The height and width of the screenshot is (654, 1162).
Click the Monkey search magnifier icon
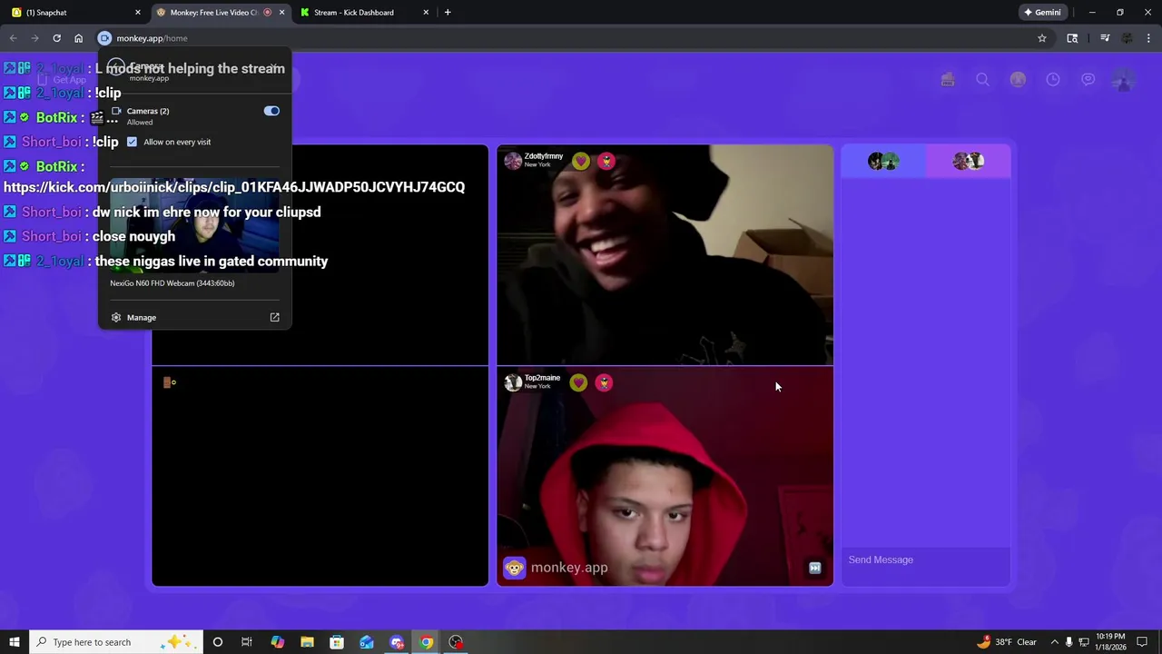tap(982, 80)
